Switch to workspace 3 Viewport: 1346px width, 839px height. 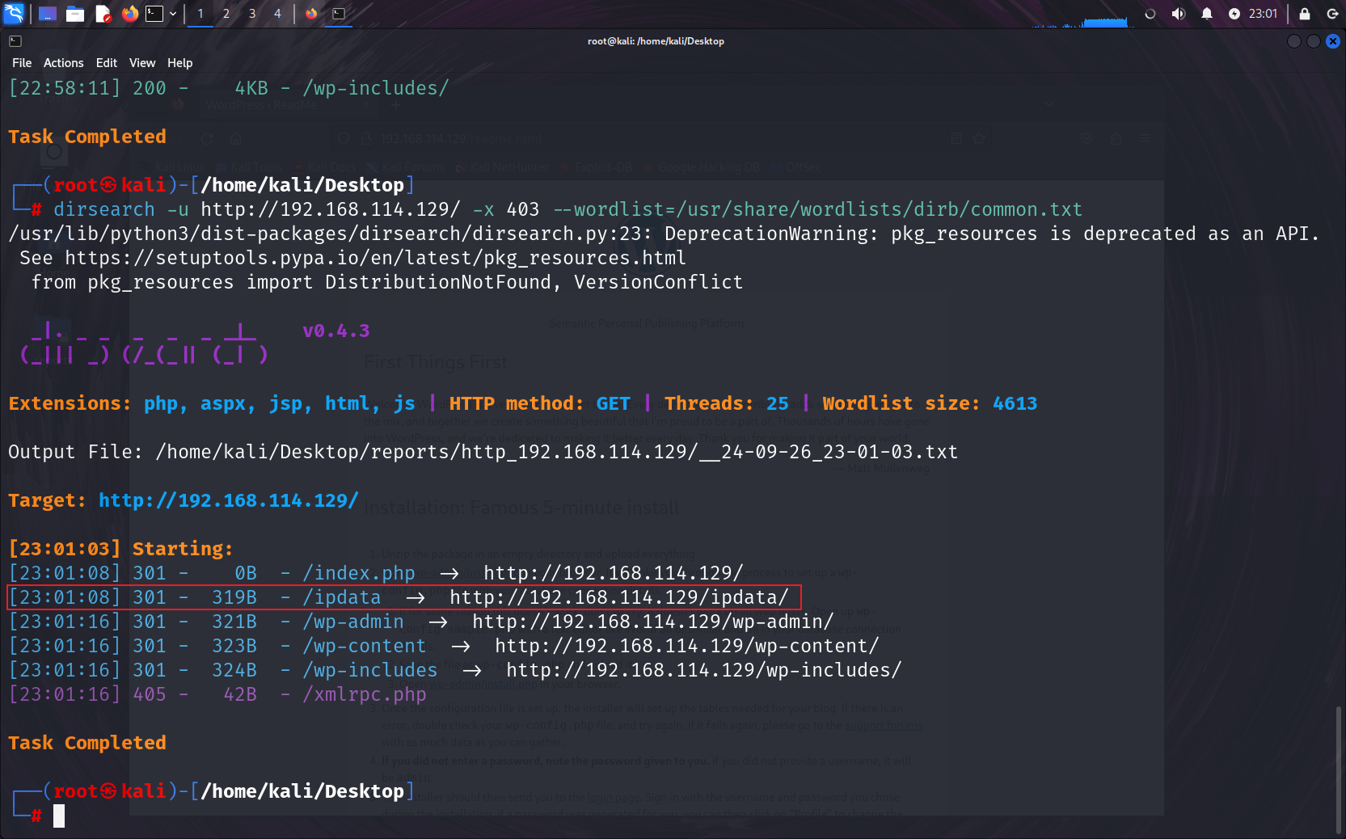pos(252,14)
